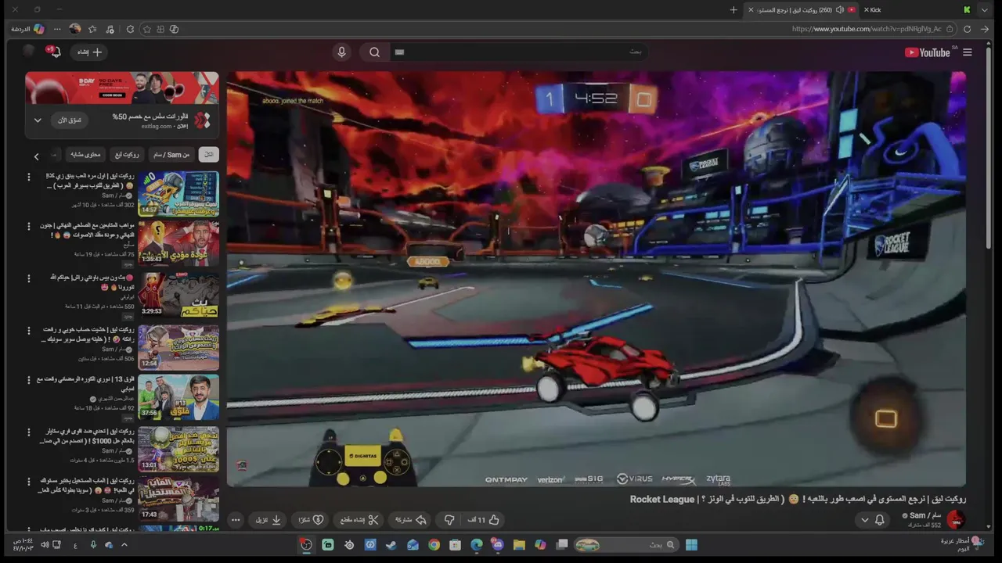This screenshot has width=1002, height=563.
Task: Open options menu for 3:29:53 video
Action: pyautogui.click(x=29, y=278)
